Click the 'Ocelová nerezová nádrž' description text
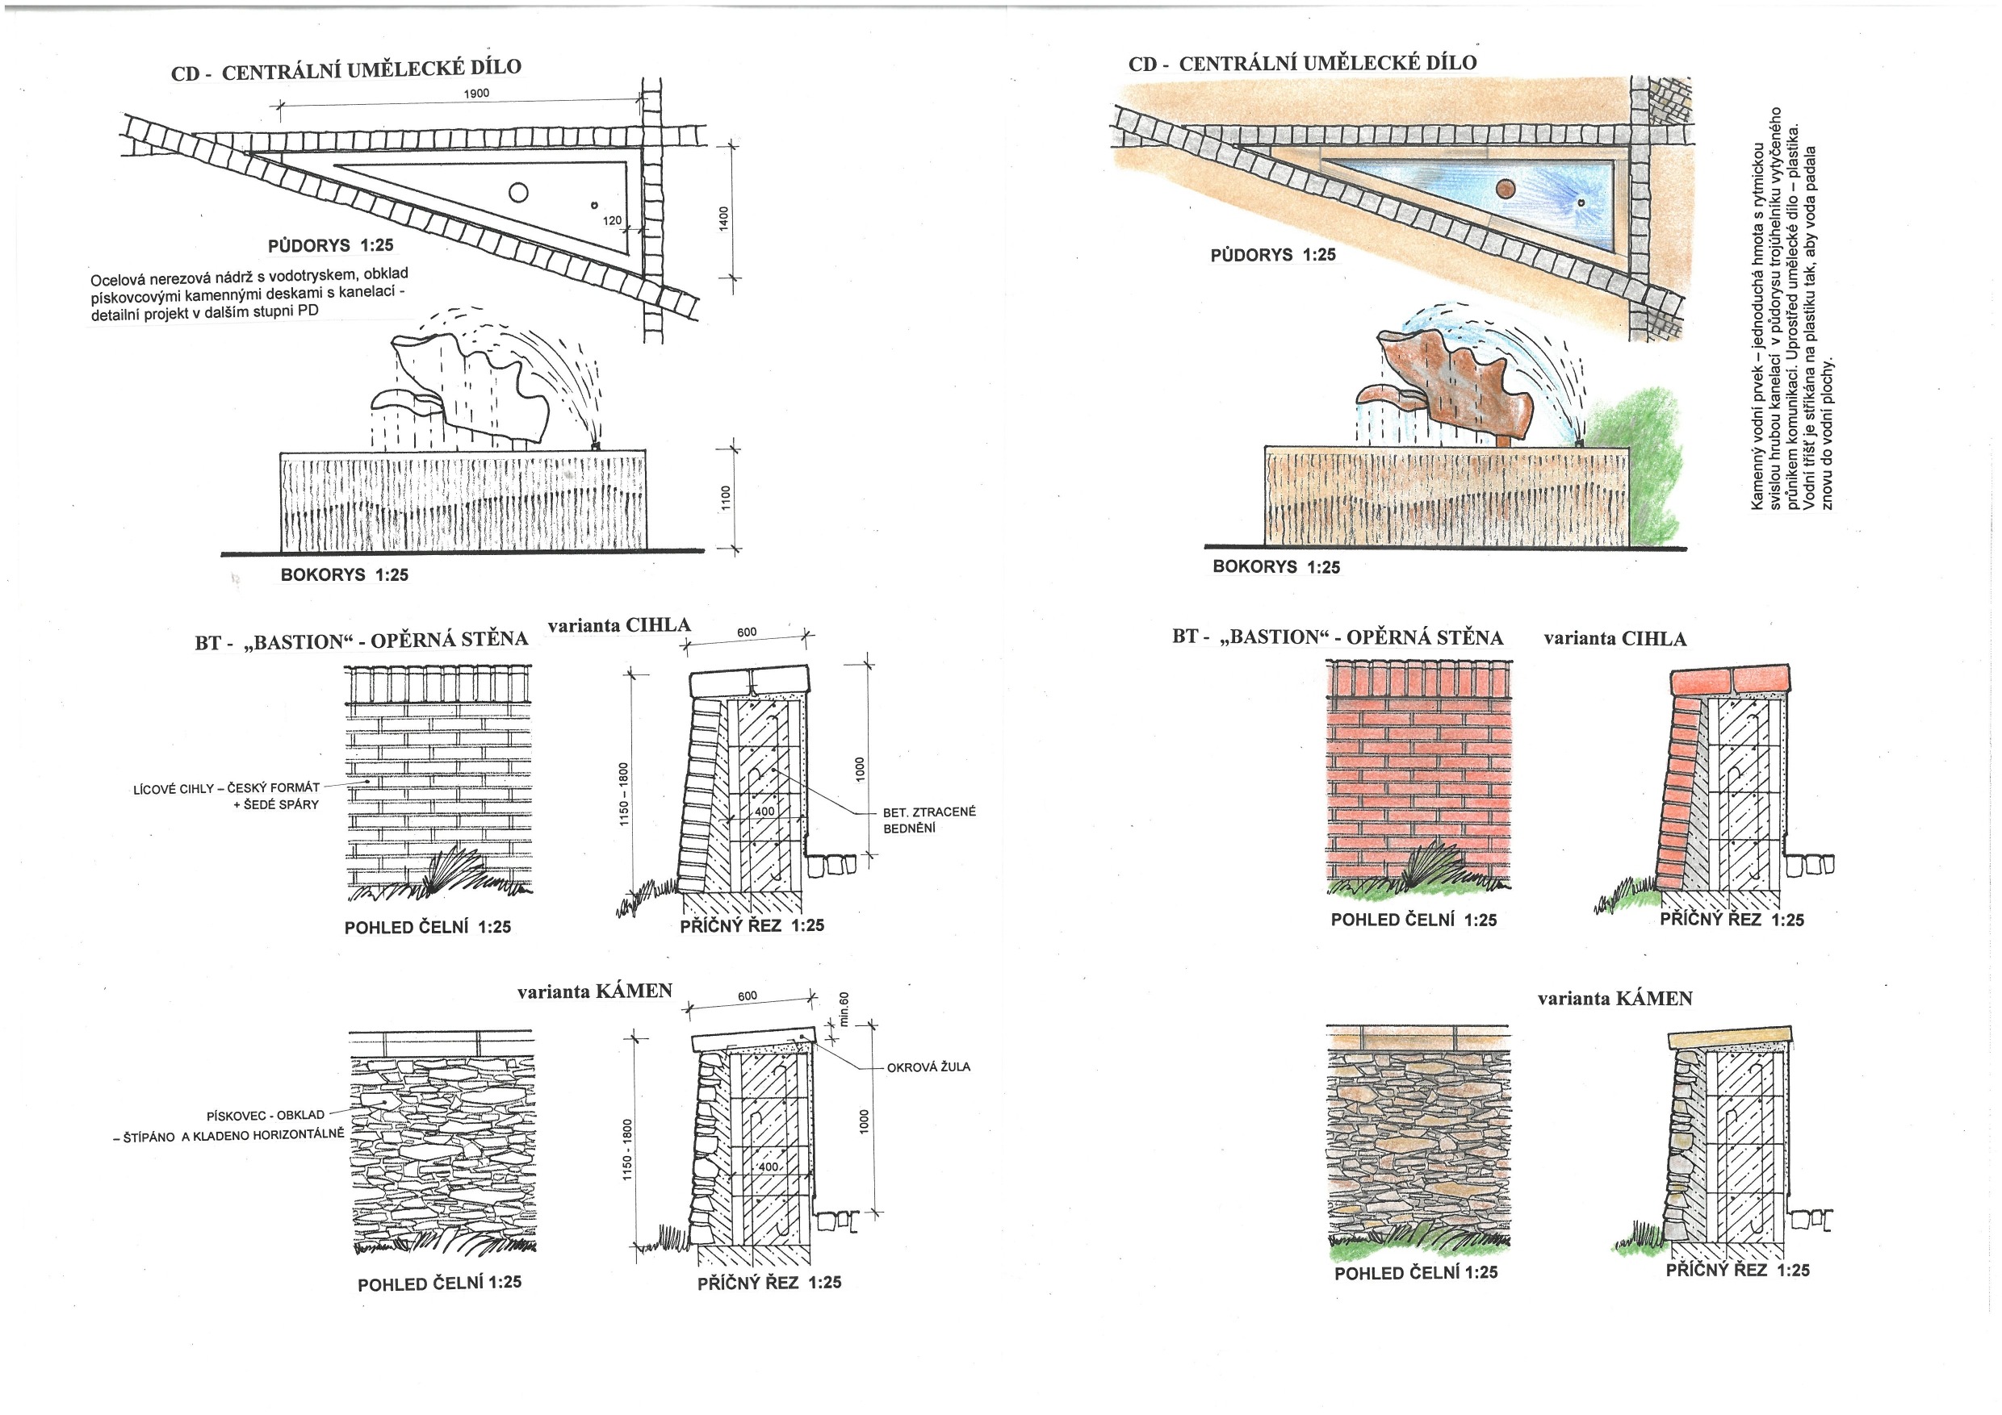 click(x=249, y=295)
